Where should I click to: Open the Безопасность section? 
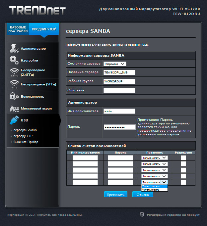coord(33,96)
